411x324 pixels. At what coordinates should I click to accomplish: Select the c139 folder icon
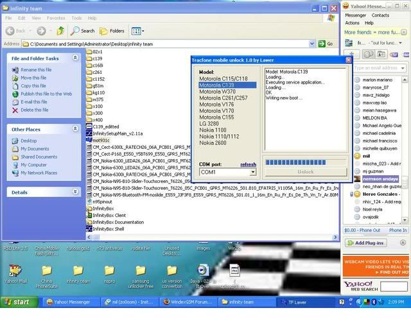tap(89, 58)
